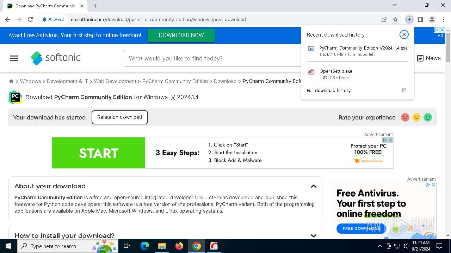
Task: Open Task View on the taskbar
Action: pyautogui.click(x=127, y=246)
